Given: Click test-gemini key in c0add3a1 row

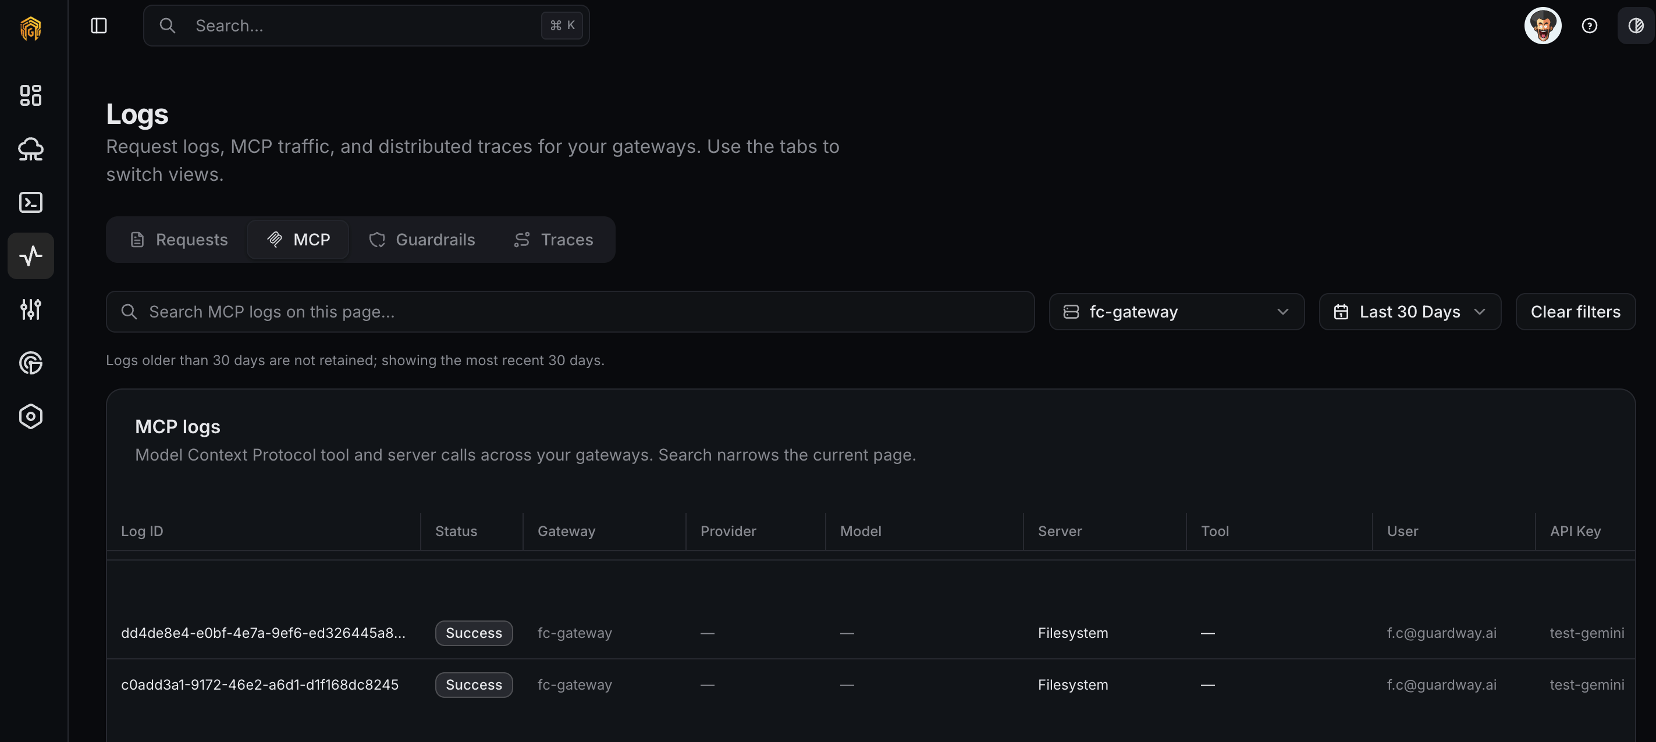Looking at the screenshot, I should pos(1587,685).
